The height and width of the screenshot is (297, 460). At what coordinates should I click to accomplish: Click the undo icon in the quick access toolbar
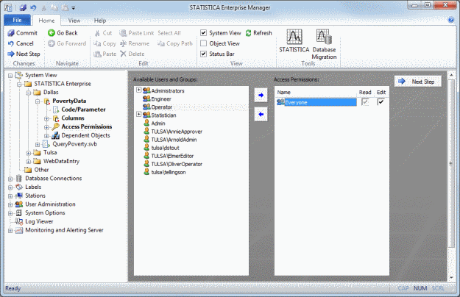point(33,7)
